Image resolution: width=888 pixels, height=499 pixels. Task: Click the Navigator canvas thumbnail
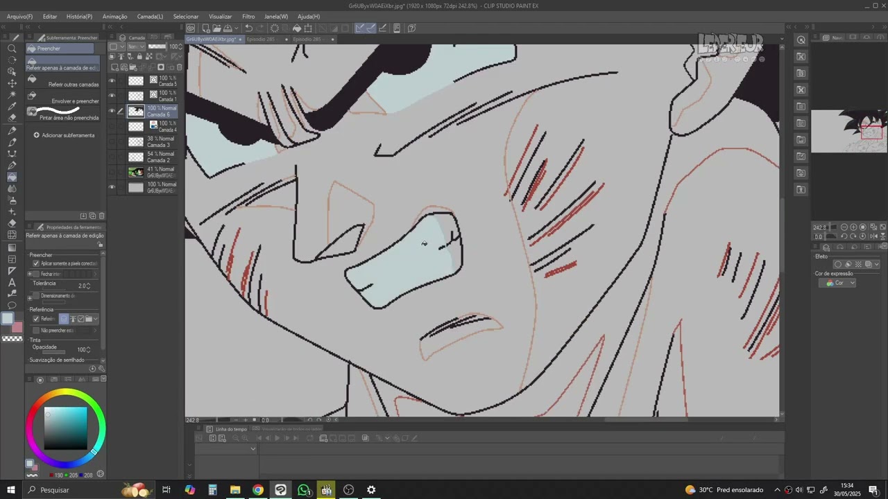click(x=849, y=131)
